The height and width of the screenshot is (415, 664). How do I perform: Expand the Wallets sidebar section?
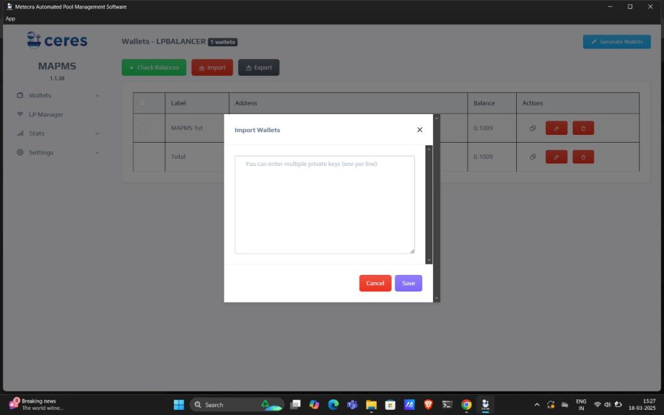point(58,95)
